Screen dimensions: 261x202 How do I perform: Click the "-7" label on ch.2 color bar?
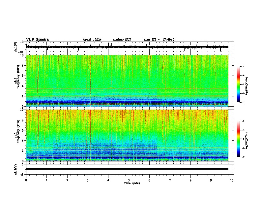243,157
